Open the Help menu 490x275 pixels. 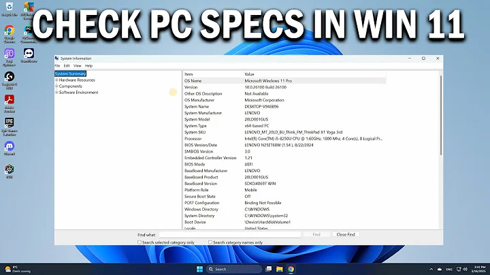(88, 66)
